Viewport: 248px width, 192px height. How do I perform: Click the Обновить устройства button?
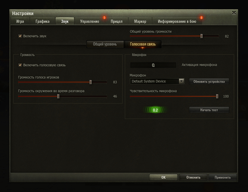coord(209,81)
